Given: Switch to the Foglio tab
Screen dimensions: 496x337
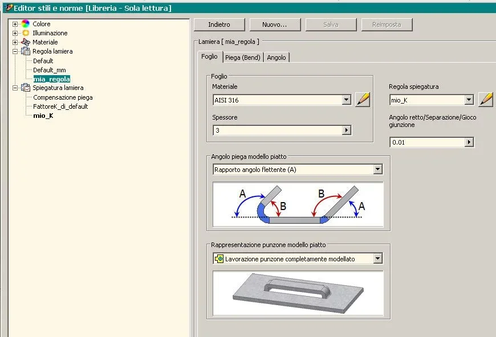Looking at the screenshot, I should point(209,56).
